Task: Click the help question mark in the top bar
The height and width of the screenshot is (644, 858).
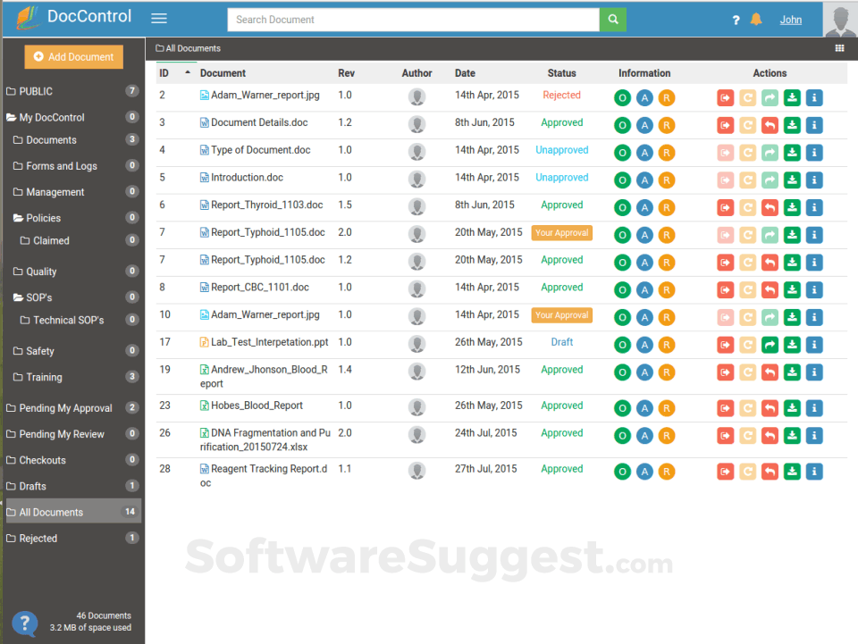Action: [x=736, y=19]
